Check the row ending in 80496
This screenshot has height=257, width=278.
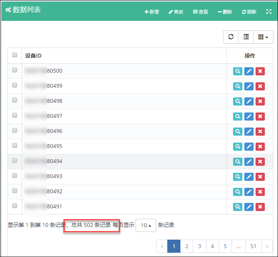(x=15, y=130)
